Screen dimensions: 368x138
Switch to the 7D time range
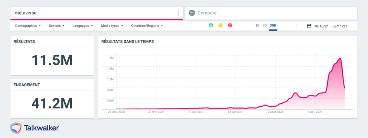(265, 25)
